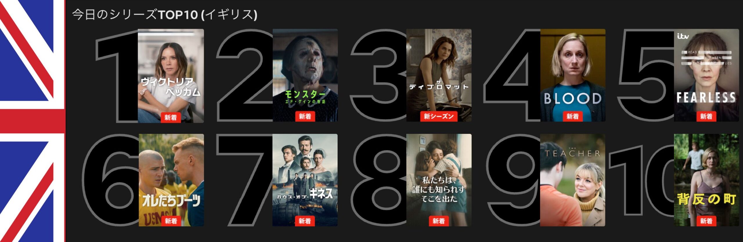This screenshot has height=242, width=743.
Task: Click the itv logo on FEARLESS
Action: coord(683,37)
